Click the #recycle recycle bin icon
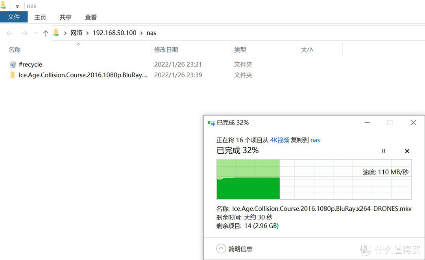Screen dimensions: 425x260 pyautogui.click(x=13, y=65)
